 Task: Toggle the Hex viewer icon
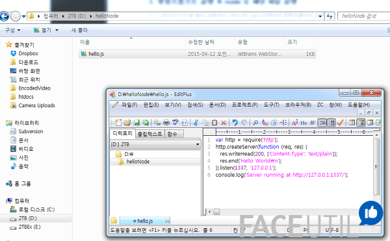[304, 123]
